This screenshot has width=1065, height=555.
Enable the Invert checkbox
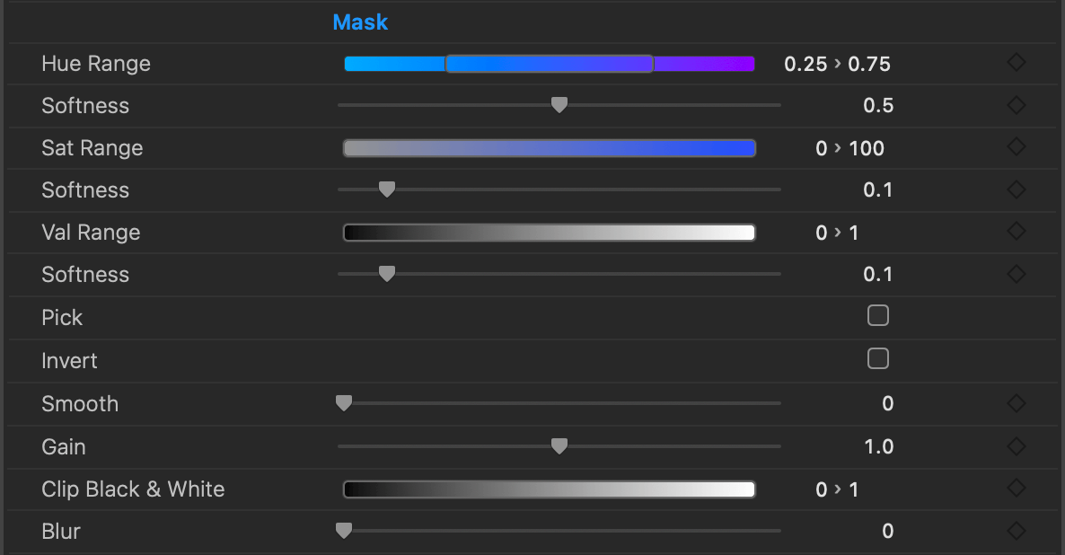pyautogui.click(x=878, y=359)
